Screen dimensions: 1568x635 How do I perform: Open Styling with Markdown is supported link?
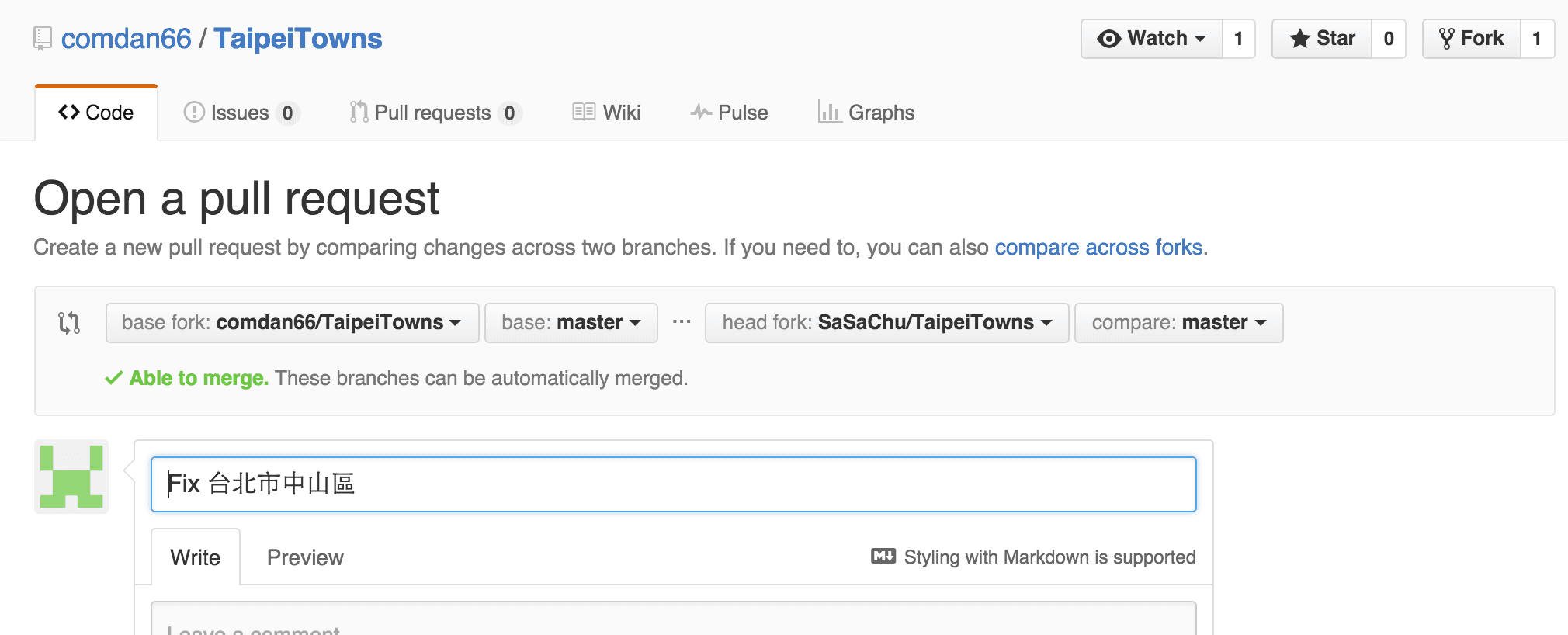point(1049,557)
